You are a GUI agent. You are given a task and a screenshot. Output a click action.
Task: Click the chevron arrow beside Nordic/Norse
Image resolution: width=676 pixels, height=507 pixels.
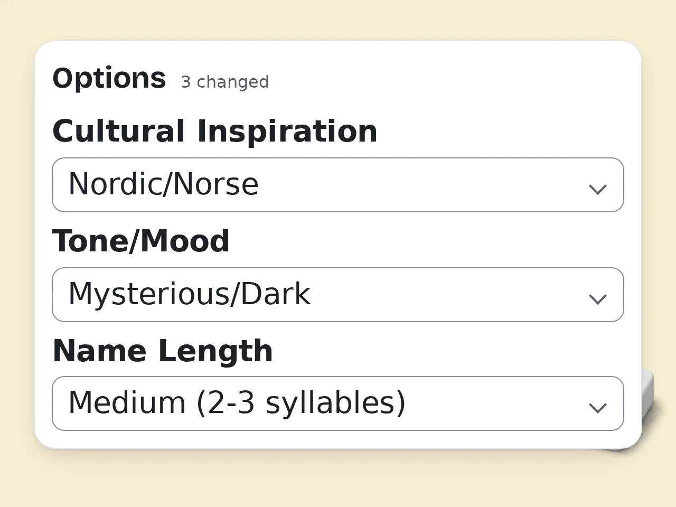(597, 189)
